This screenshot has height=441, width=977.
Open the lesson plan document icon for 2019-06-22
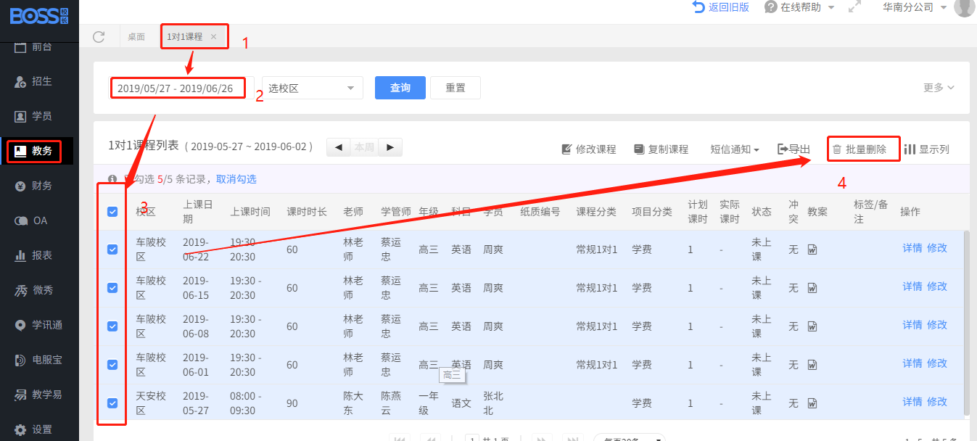point(812,249)
